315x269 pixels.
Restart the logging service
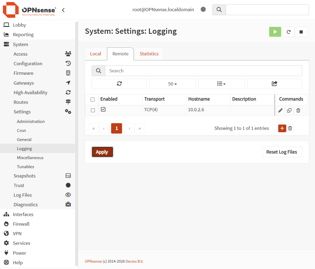tap(288, 32)
